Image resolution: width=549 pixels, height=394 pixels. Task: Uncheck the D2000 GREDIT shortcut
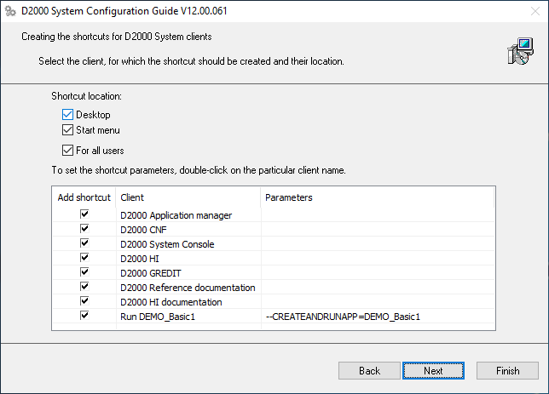(84, 273)
